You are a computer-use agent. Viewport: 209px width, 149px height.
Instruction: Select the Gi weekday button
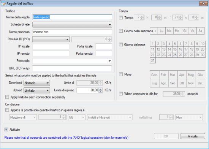[x=185, y=31]
